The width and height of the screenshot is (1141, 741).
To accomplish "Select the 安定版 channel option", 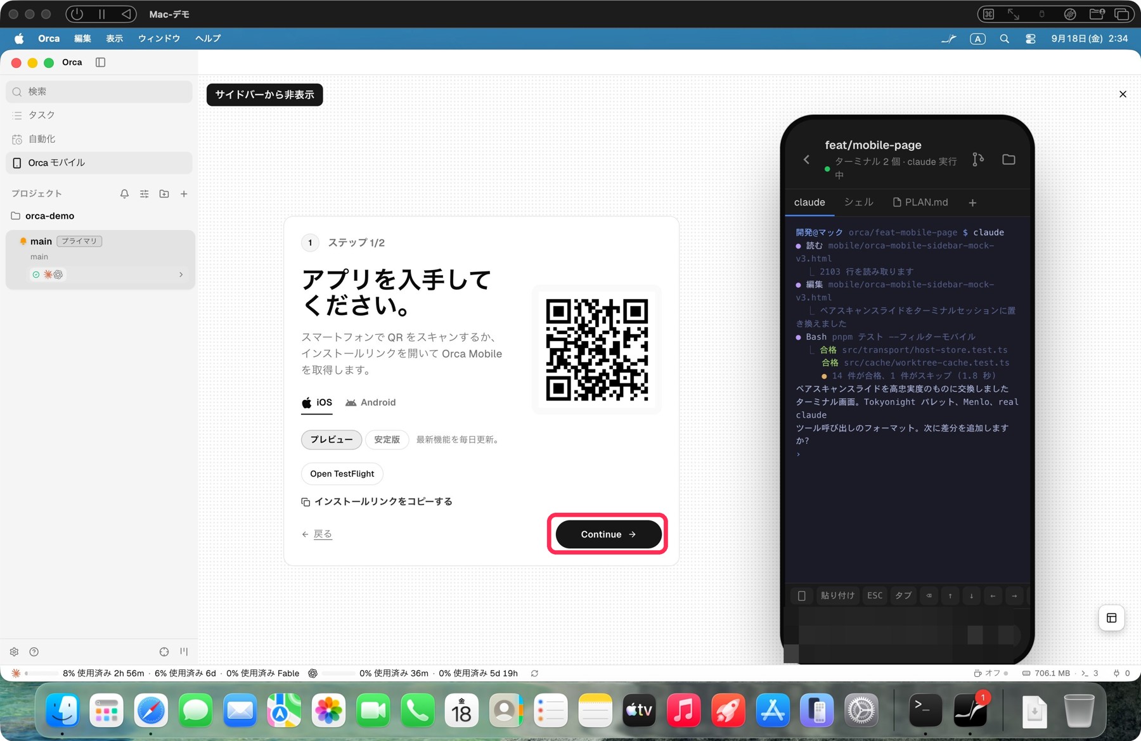I will 387,439.
